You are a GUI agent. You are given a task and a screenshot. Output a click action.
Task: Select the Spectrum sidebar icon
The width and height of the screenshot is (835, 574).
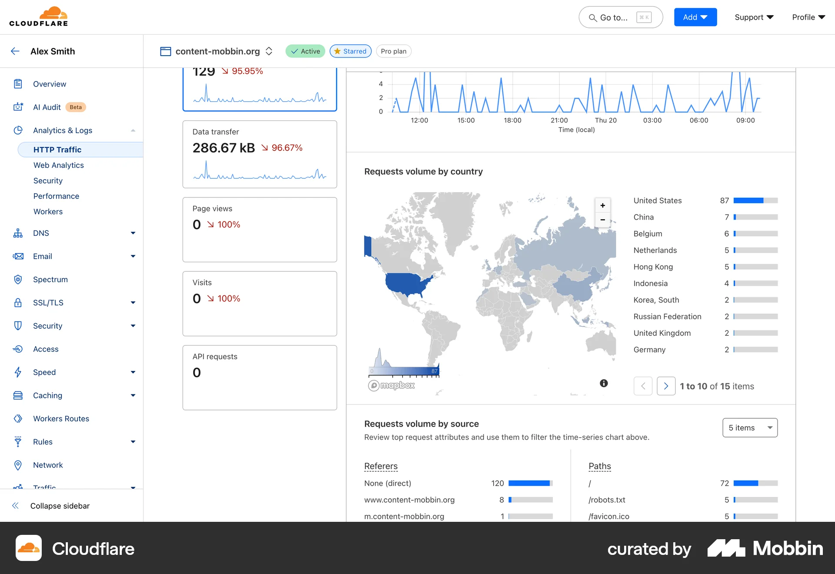coord(18,279)
